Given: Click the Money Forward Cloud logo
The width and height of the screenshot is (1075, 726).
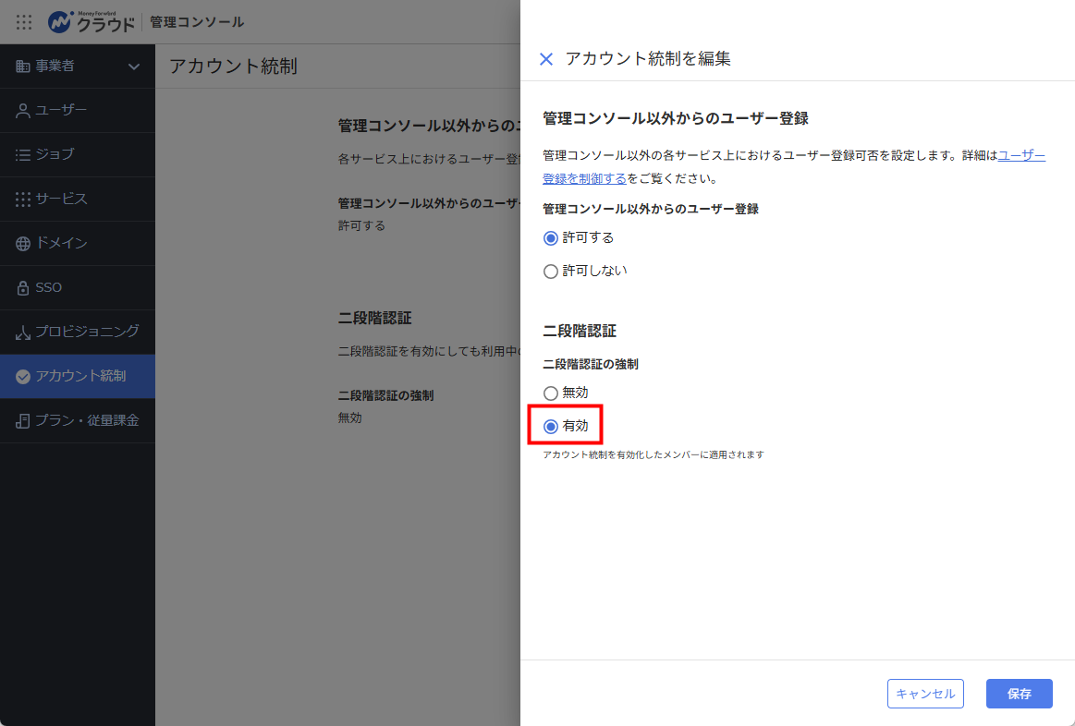Looking at the screenshot, I should (x=92, y=22).
